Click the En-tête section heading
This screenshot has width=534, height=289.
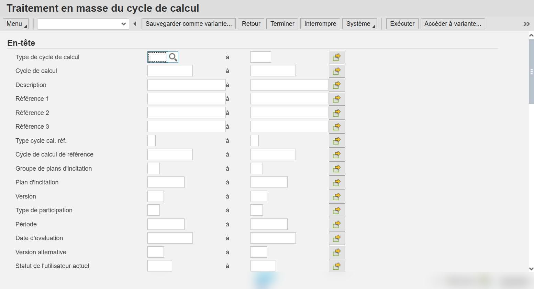[21, 43]
